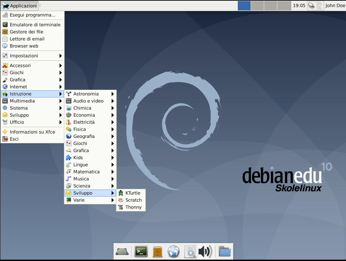Click Show Desktop icon in bottom panel

[122, 252]
